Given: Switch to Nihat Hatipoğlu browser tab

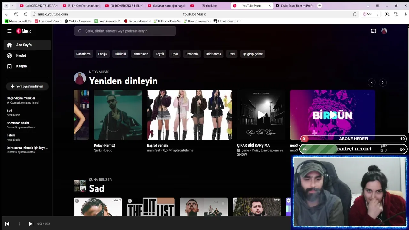Looking at the screenshot, I should pos(166,6).
